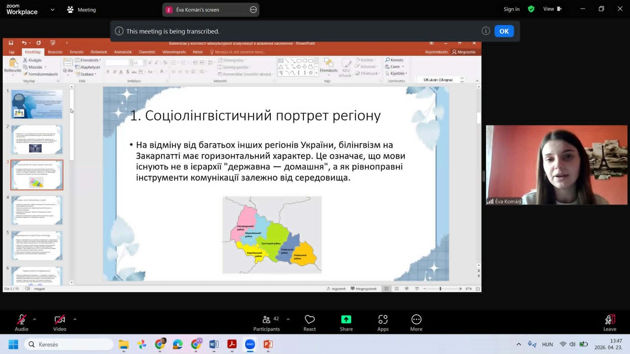The height and width of the screenshot is (354, 630).
Task: Open screen share options for Éva Komári's screen
Action: coord(253,9)
